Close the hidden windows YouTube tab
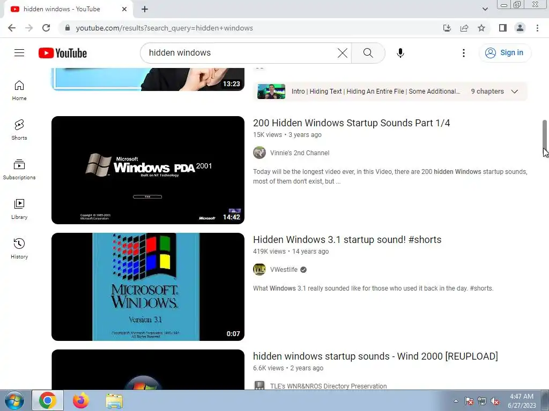Viewport: 549px width, 411px height. tap(124, 9)
